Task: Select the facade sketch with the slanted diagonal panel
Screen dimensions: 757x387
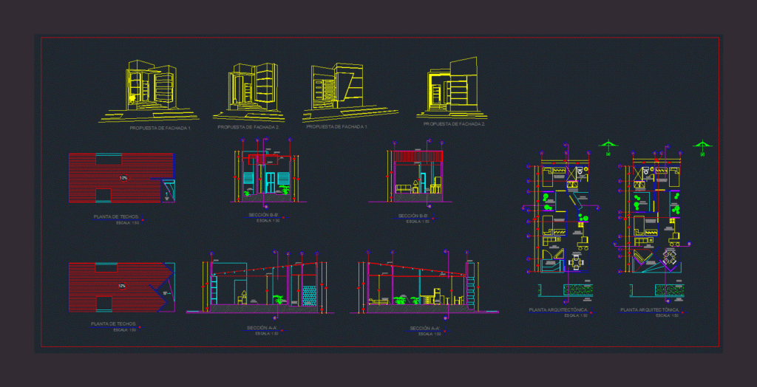Action: coord(350,92)
